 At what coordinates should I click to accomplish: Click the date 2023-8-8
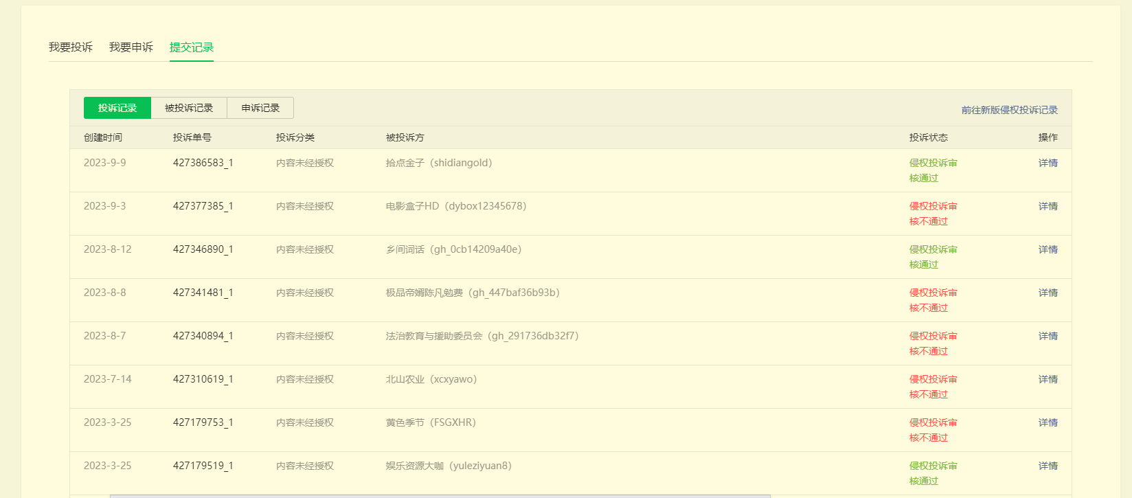105,293
